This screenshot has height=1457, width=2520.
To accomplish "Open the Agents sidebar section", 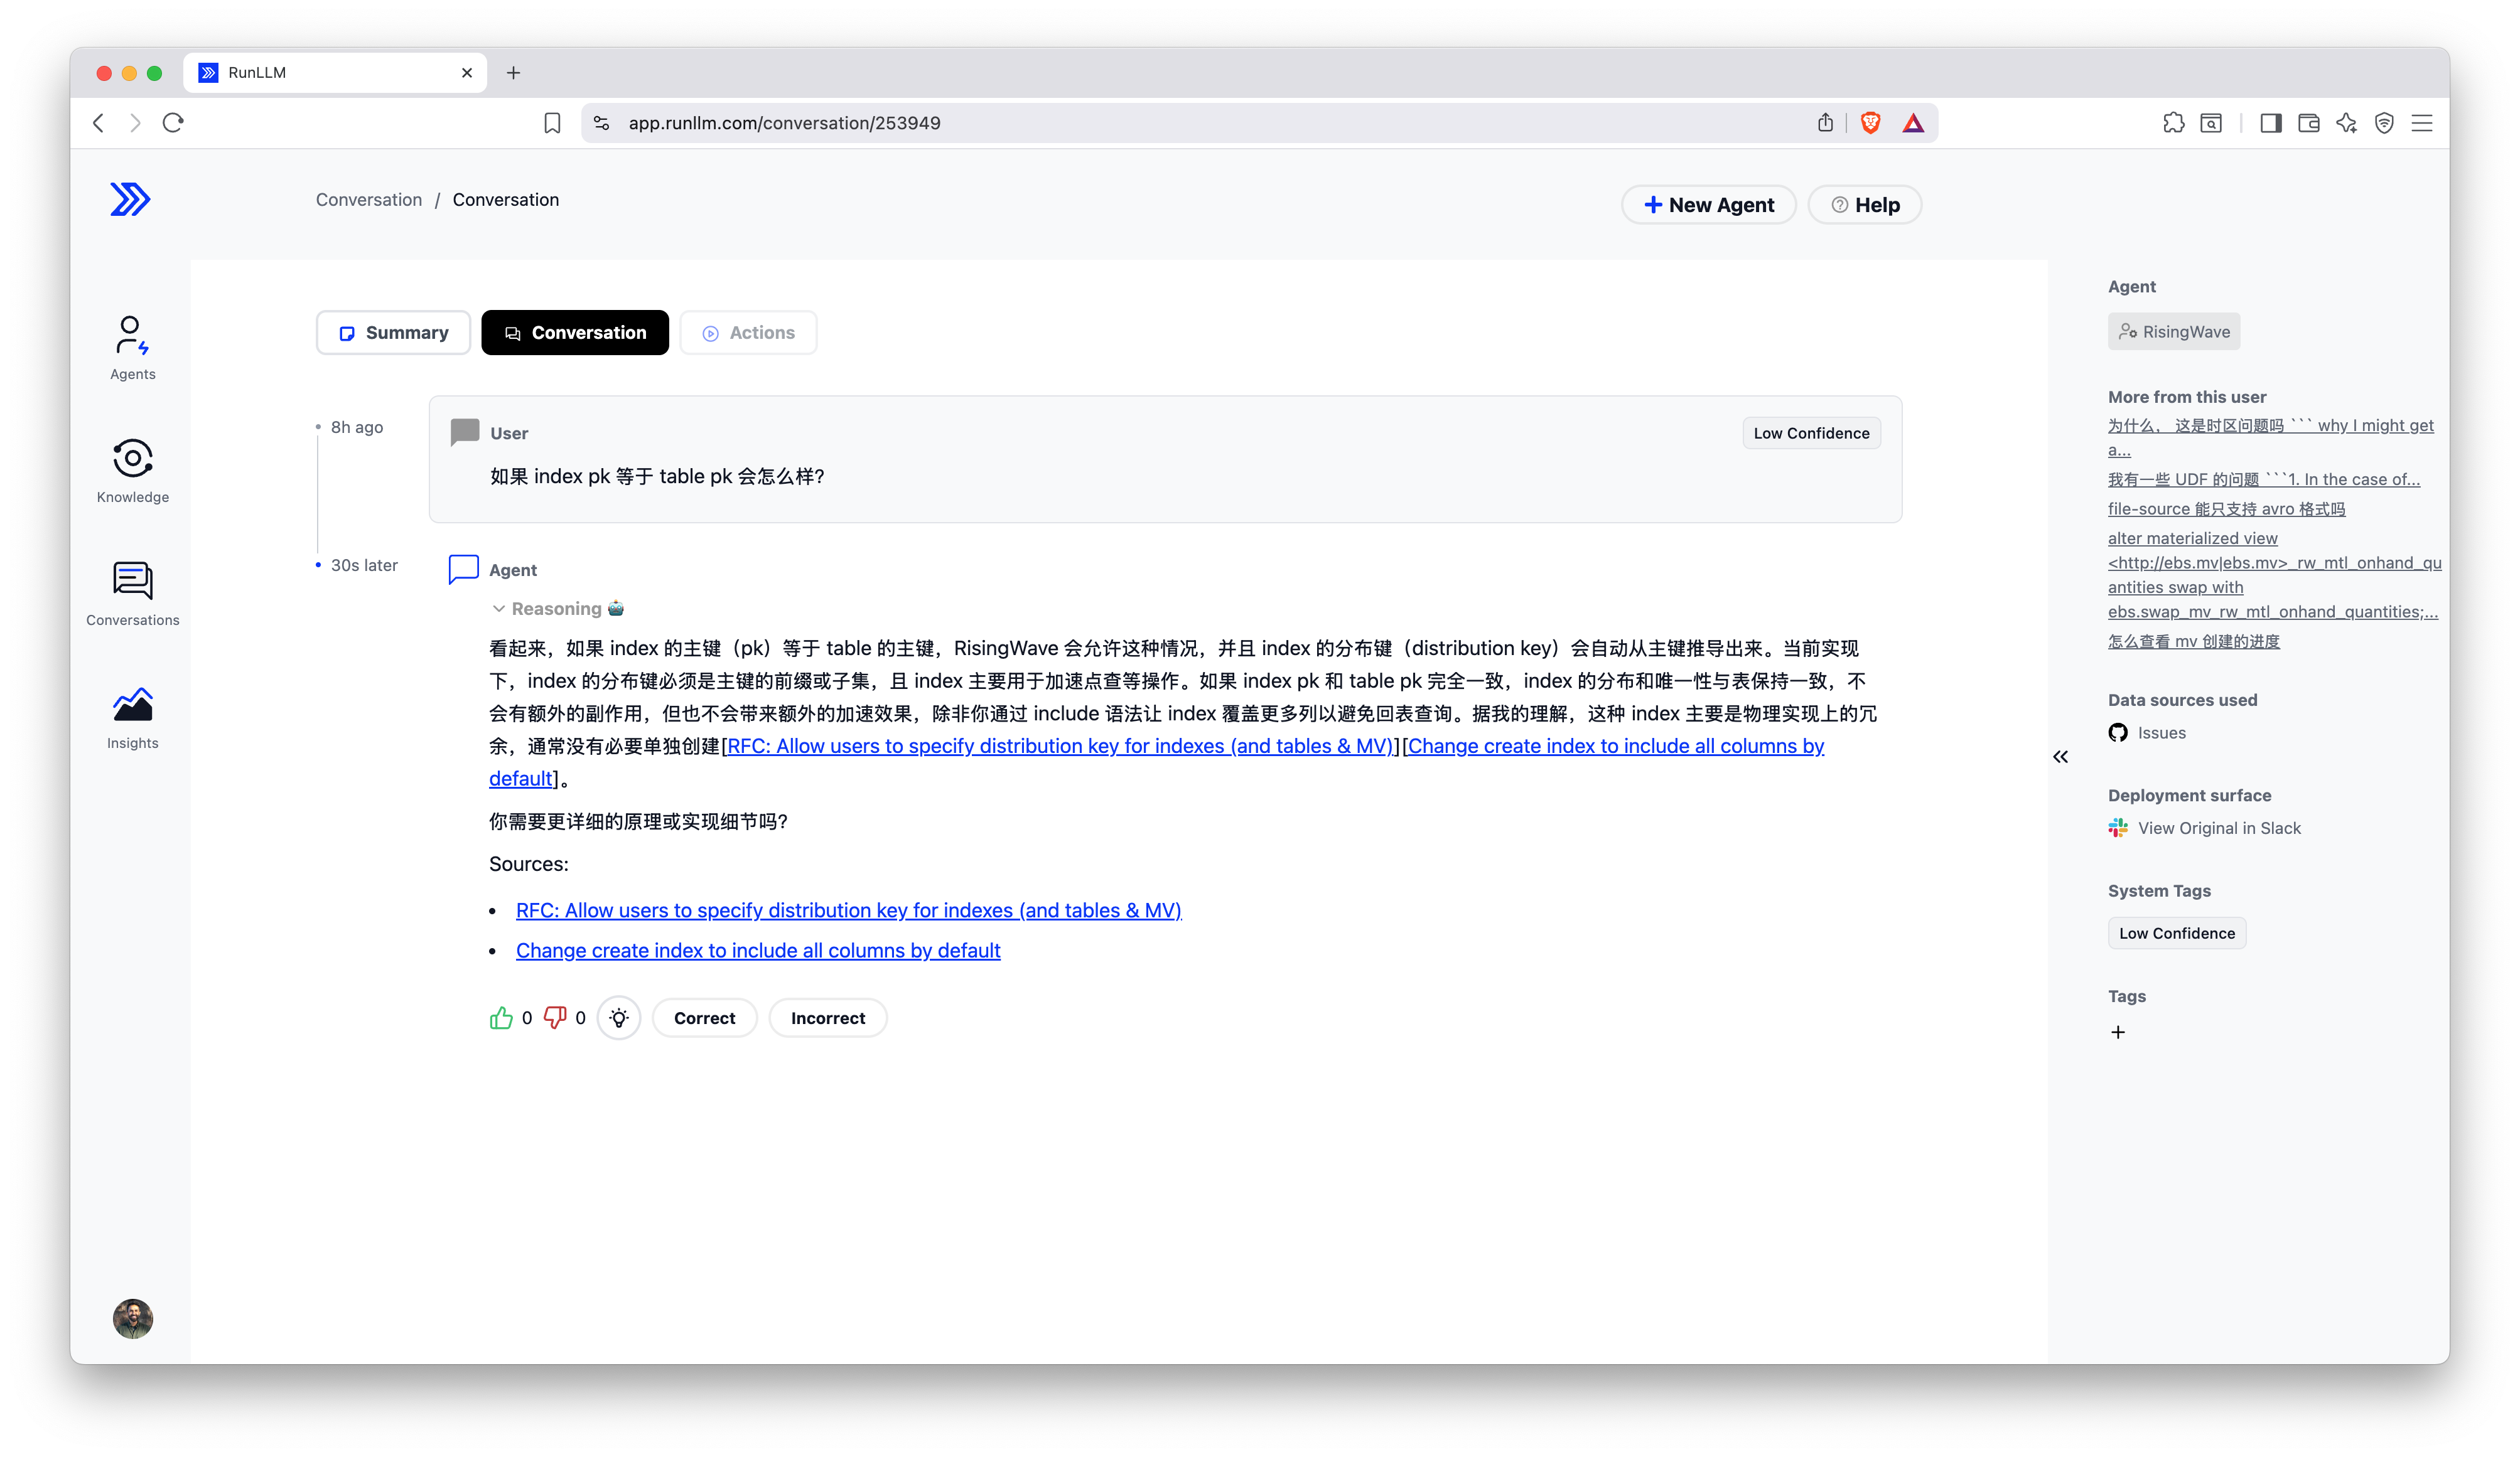I will pyautogui.click(x=132, y=348).
